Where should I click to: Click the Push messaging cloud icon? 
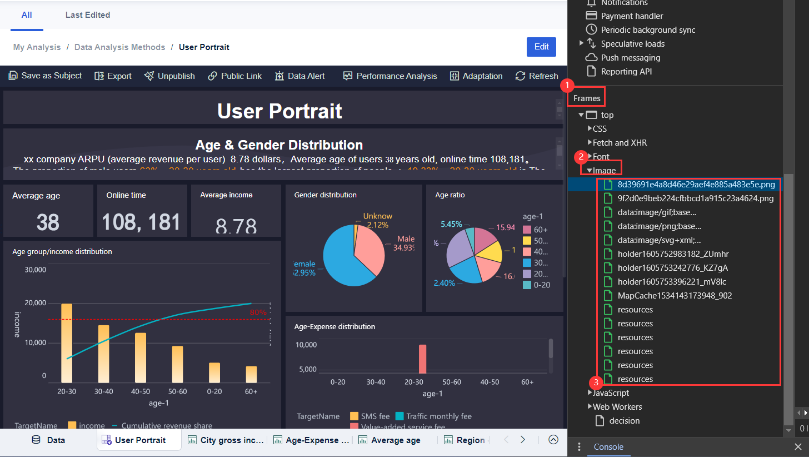pos(591,57)
